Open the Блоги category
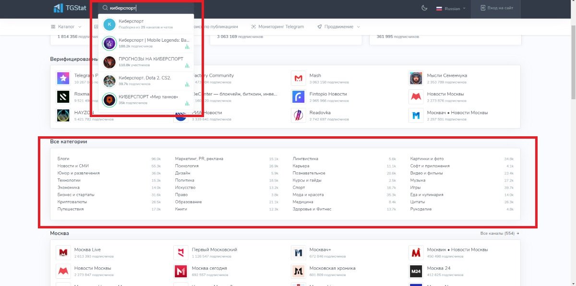The height and width of the screenshot is (286, 576). point(63,159)
